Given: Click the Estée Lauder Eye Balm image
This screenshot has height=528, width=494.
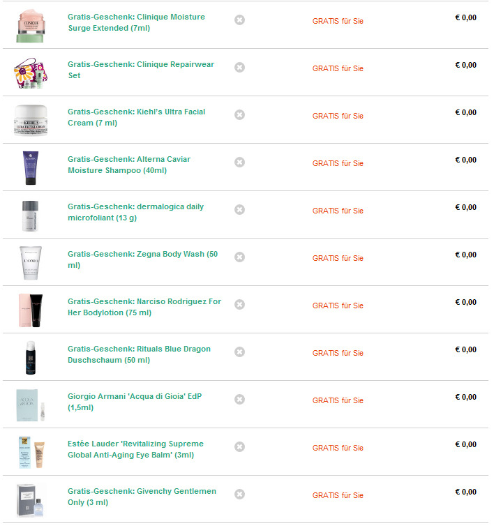Looking at the screenshot, I should [31, 452].
